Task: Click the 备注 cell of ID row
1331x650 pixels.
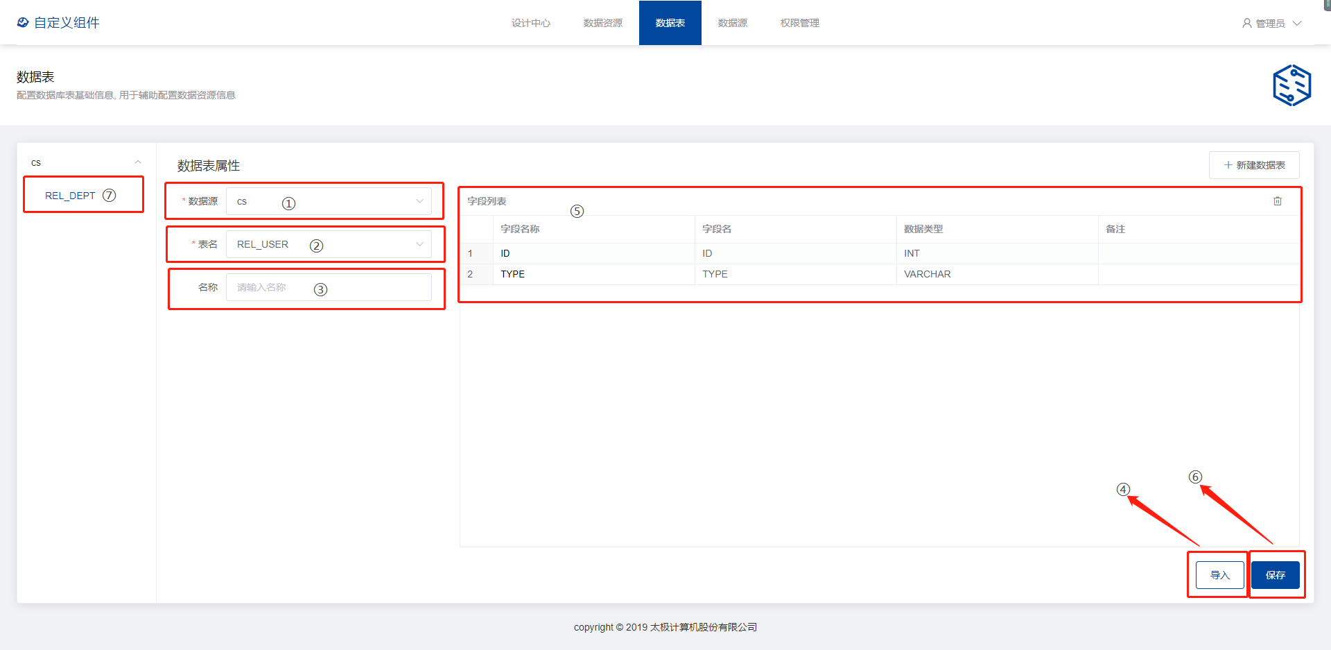Action: (1199, 253)
